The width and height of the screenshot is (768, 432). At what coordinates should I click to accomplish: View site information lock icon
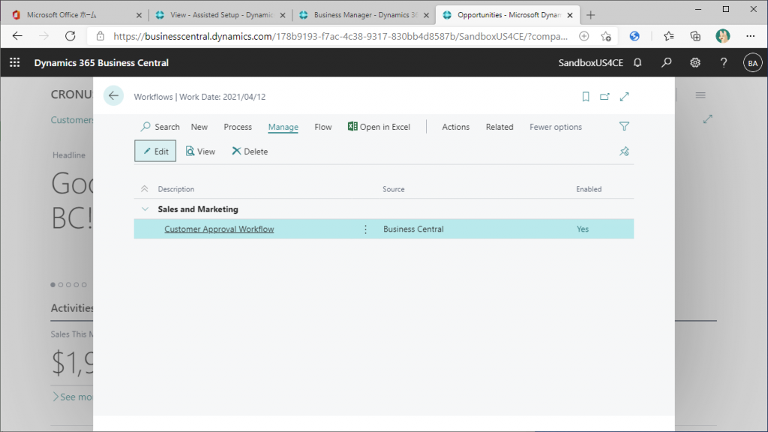pyautogui.click(x=100, y=36)
